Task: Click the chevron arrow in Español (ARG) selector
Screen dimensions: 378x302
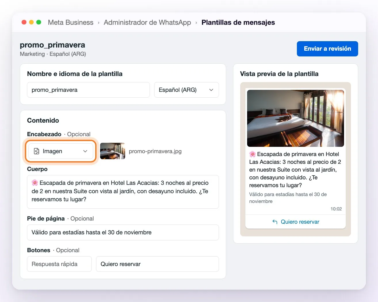Action: point(211,90)
